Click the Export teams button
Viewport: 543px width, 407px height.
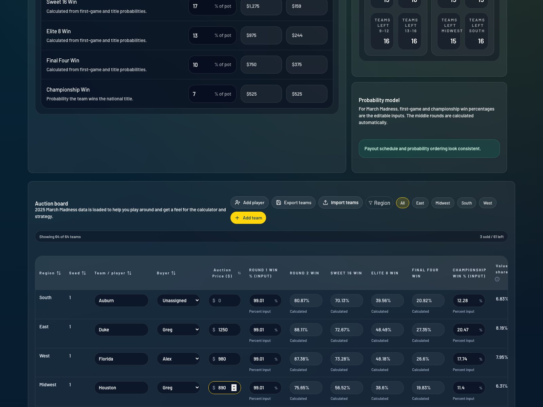click(293, 202)
